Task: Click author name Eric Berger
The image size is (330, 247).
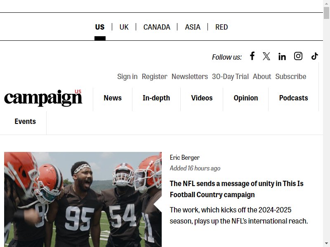Action: 184,158
